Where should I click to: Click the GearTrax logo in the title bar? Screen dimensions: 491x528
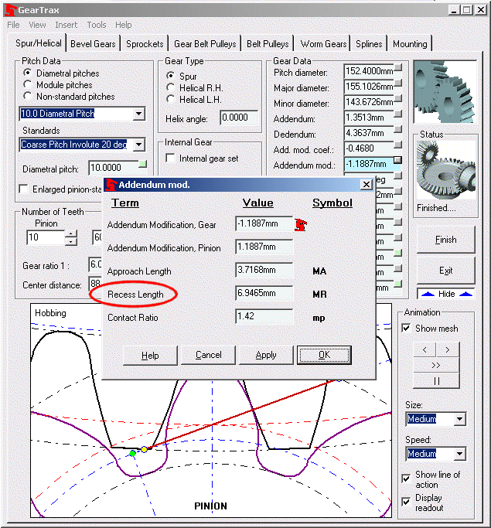[x=11, y=11]
